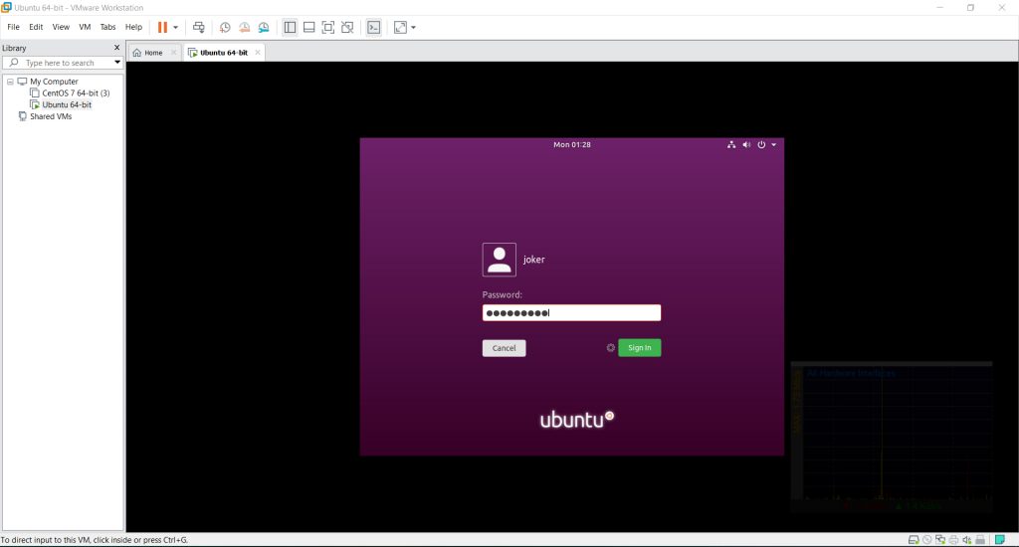Screen dimensions: 1019x547
Task: Open the snapshot manager
Action: pos(264,27)
